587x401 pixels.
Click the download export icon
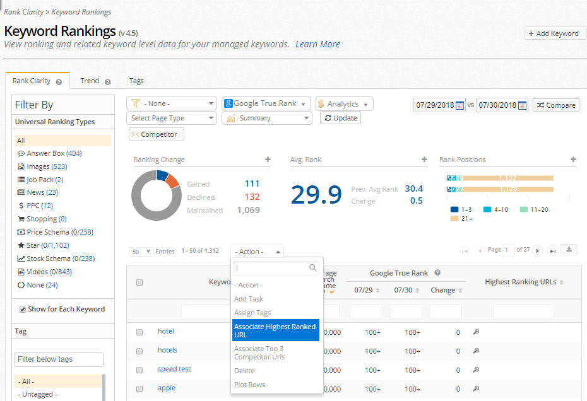(x=569, y=250)
